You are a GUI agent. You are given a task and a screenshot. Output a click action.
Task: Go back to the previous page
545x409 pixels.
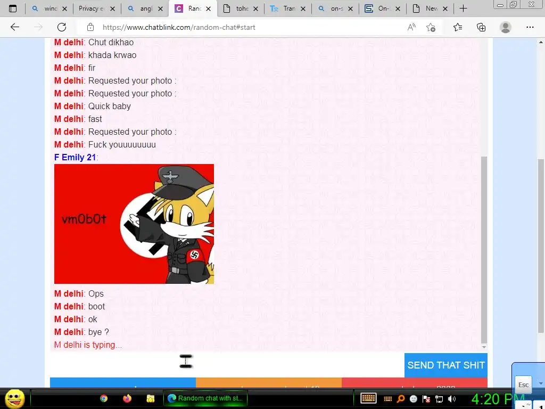pos(14,27)
